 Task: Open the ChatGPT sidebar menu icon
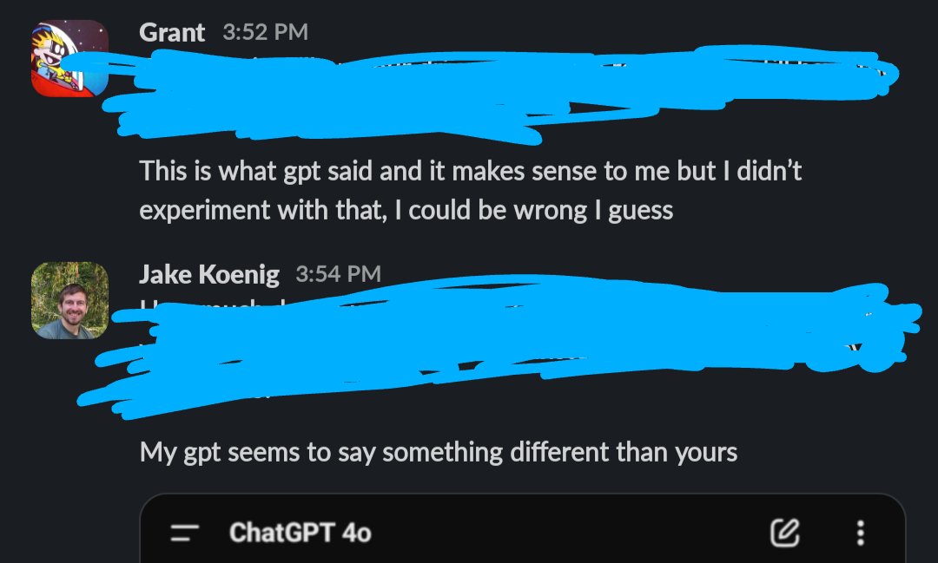[184, 533]
